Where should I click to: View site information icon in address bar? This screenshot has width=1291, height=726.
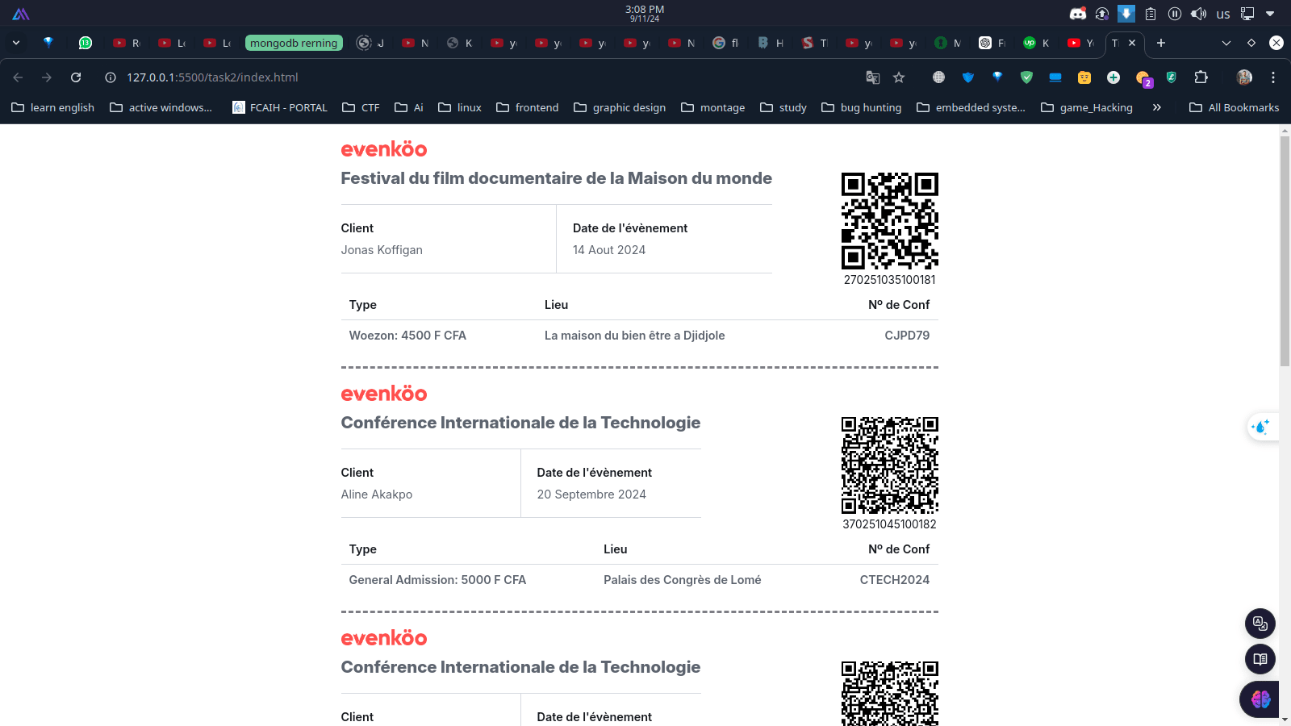[111, 77]
